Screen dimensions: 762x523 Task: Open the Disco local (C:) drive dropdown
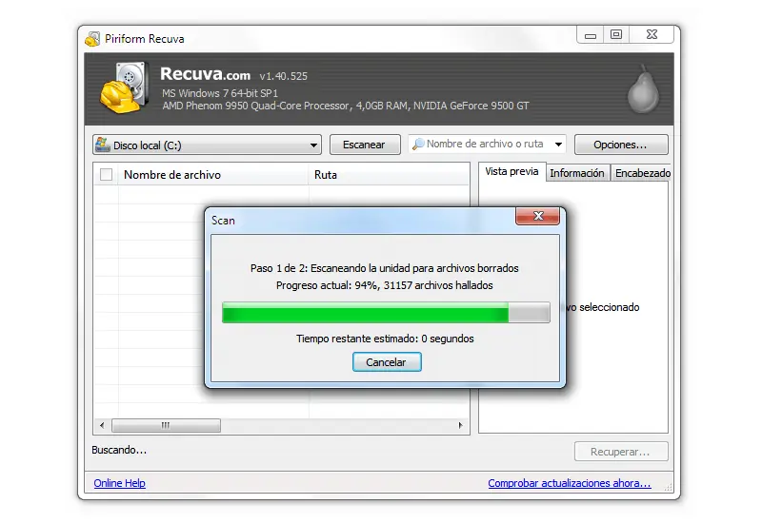pyautogui.click(x=207, y=145)
